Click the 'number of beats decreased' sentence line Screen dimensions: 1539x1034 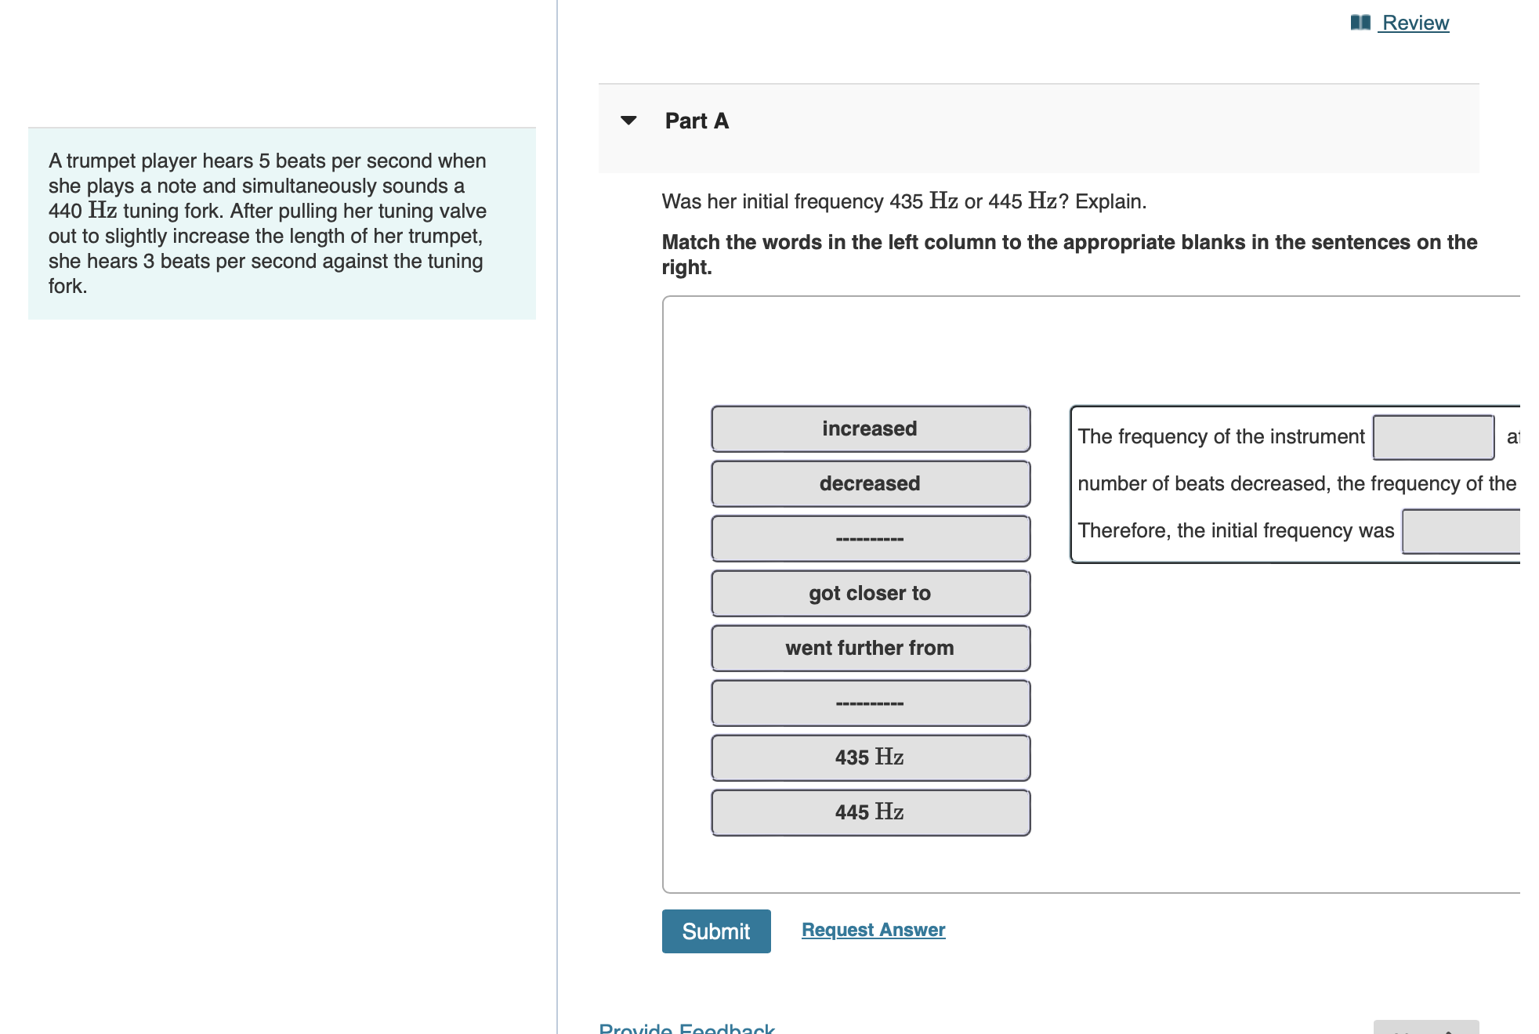tap(1296, 483)
